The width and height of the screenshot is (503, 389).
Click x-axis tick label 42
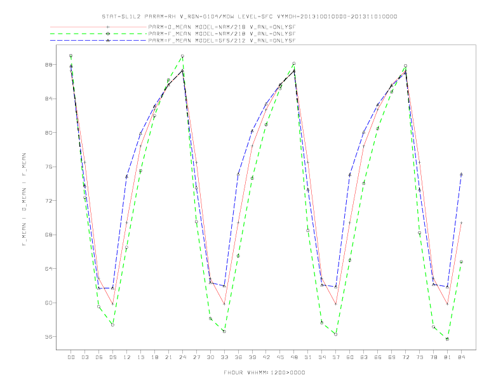(x=266, y=357)
